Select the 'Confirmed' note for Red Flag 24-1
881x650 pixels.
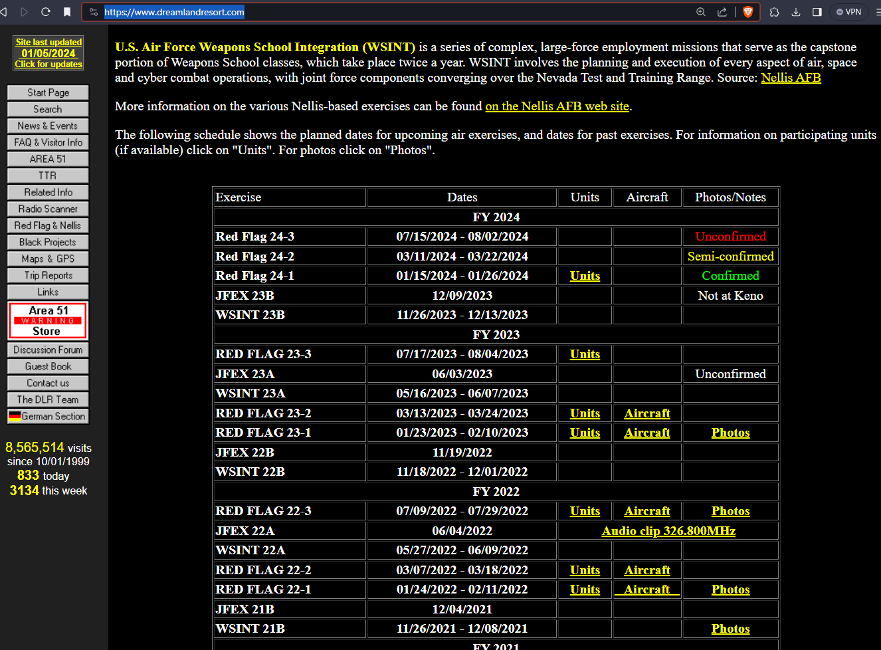pyautogui.click(x=730, y=276)
